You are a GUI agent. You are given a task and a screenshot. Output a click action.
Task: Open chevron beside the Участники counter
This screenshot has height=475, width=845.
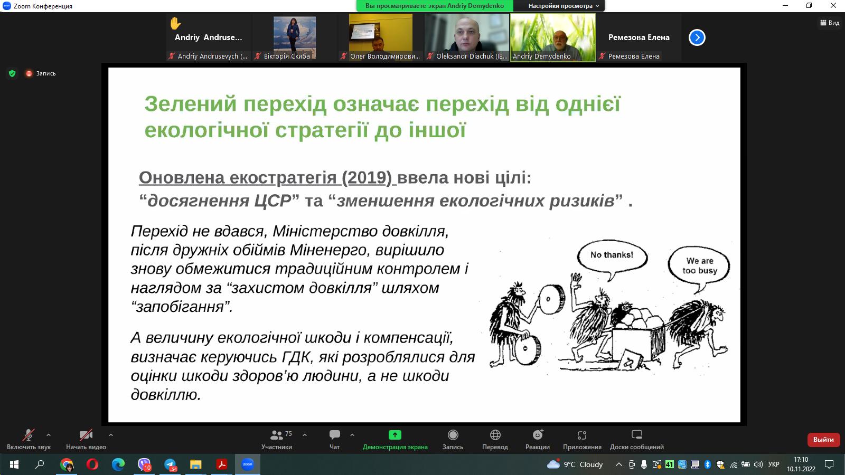pyautogui.click(x=304, y=436)
